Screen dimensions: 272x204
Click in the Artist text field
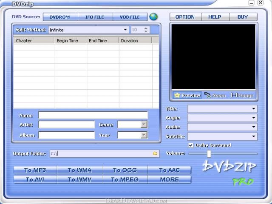click(67, 125)
